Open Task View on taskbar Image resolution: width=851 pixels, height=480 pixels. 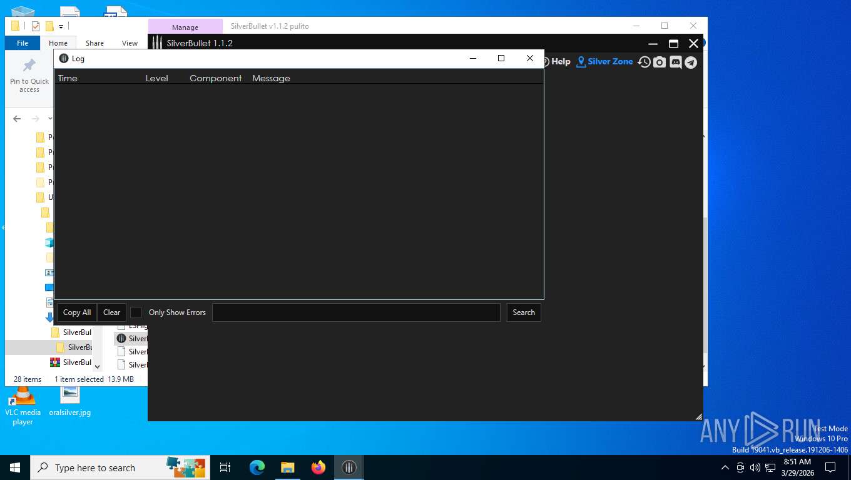coord(225,467)
